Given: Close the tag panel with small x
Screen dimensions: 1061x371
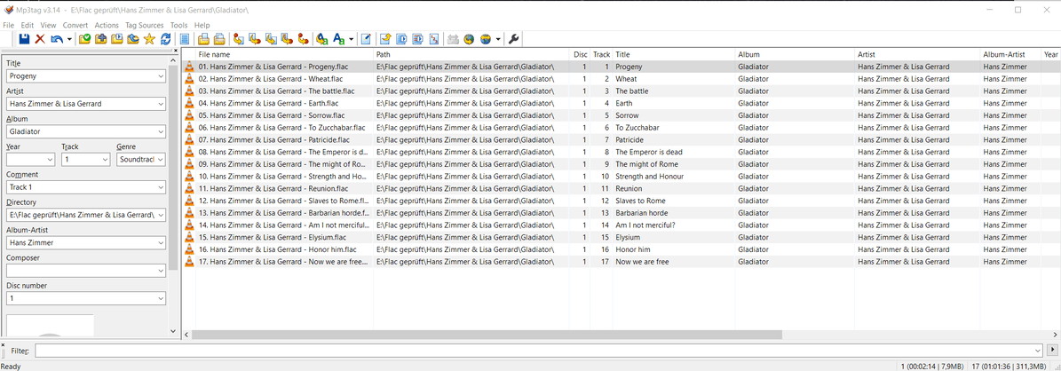Looking at the screenshot, I should coord(175,51).
